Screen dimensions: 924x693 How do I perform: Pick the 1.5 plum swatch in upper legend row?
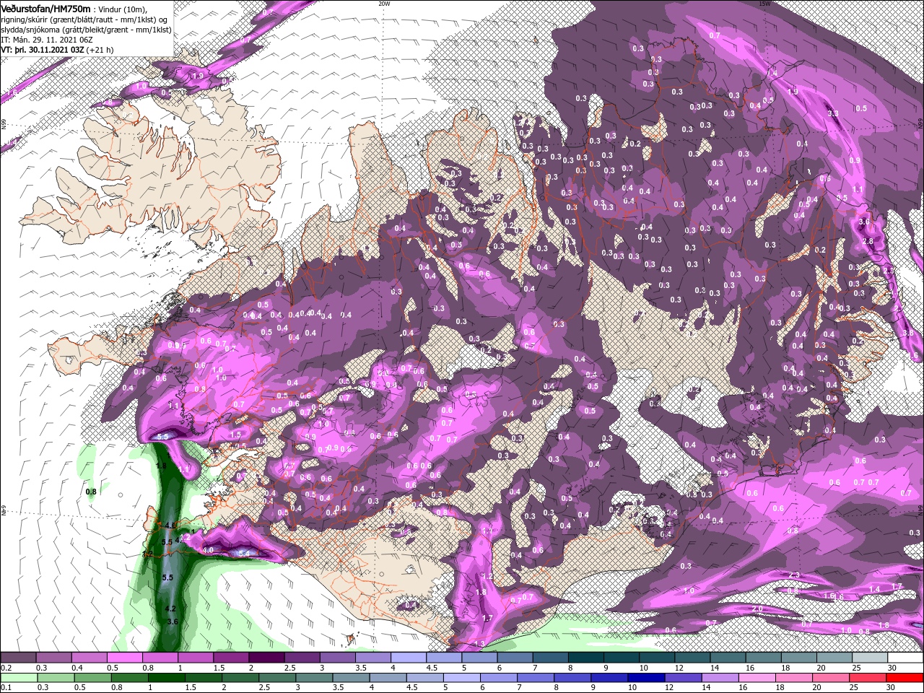tap(231, 658)
